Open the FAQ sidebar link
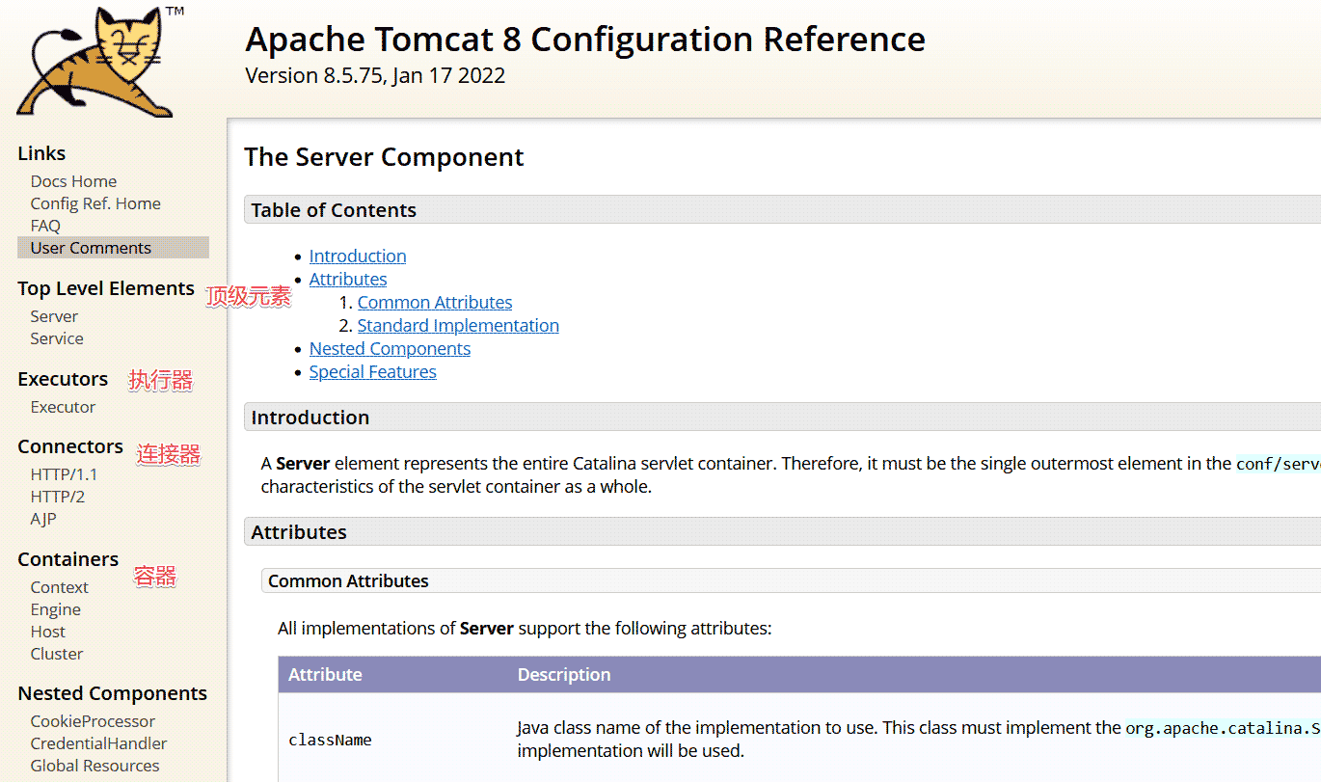The image size is (1321, 782). [45, 226]
